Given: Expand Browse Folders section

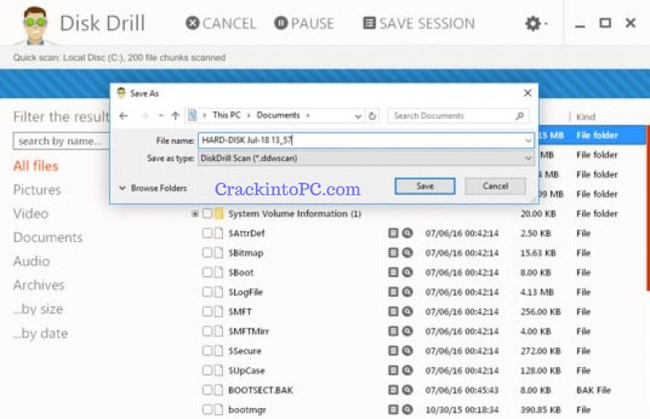Looking at the screenshot, I should 153,188.
